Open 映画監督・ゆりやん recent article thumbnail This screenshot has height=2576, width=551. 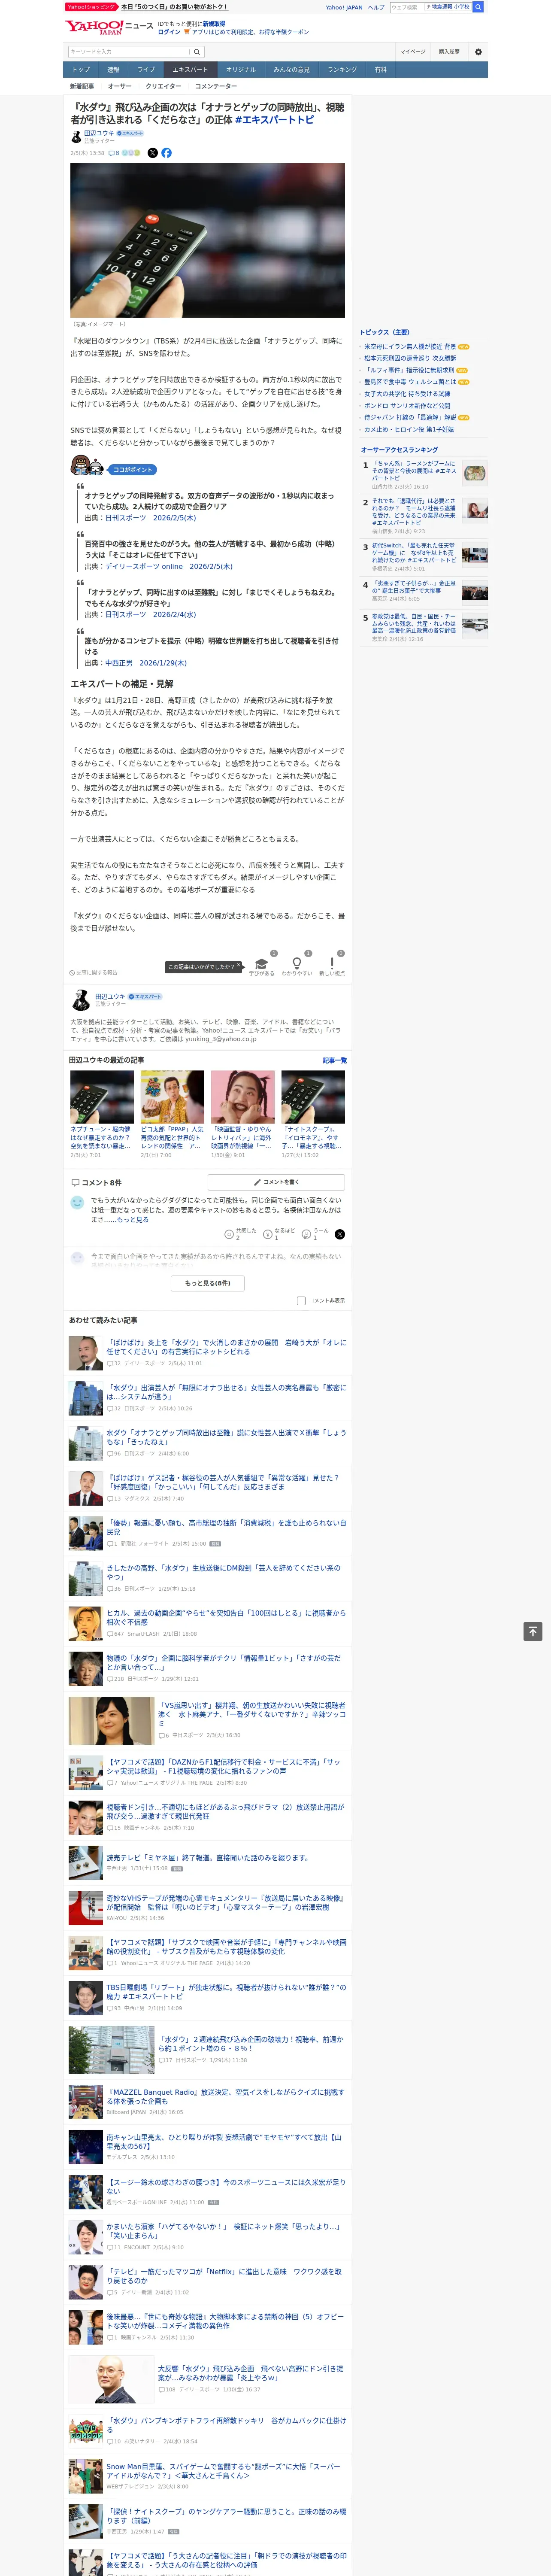[242, 1097]
